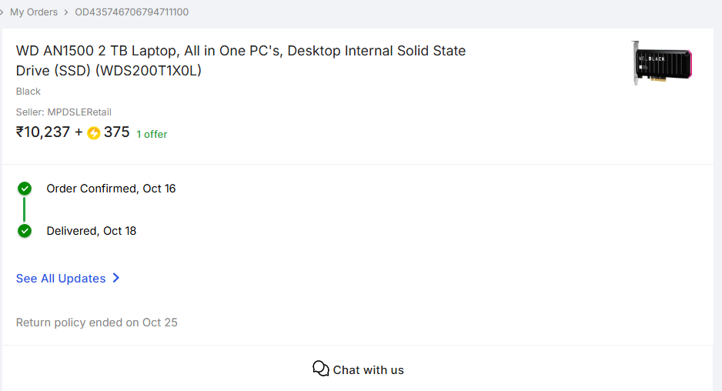Click the ₹10,237 price
The width and height of the screenshot is (722, 391).
coord(43,132)
